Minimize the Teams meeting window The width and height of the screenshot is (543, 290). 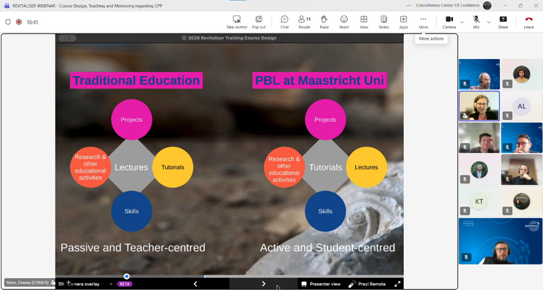[x=505, y=6]
